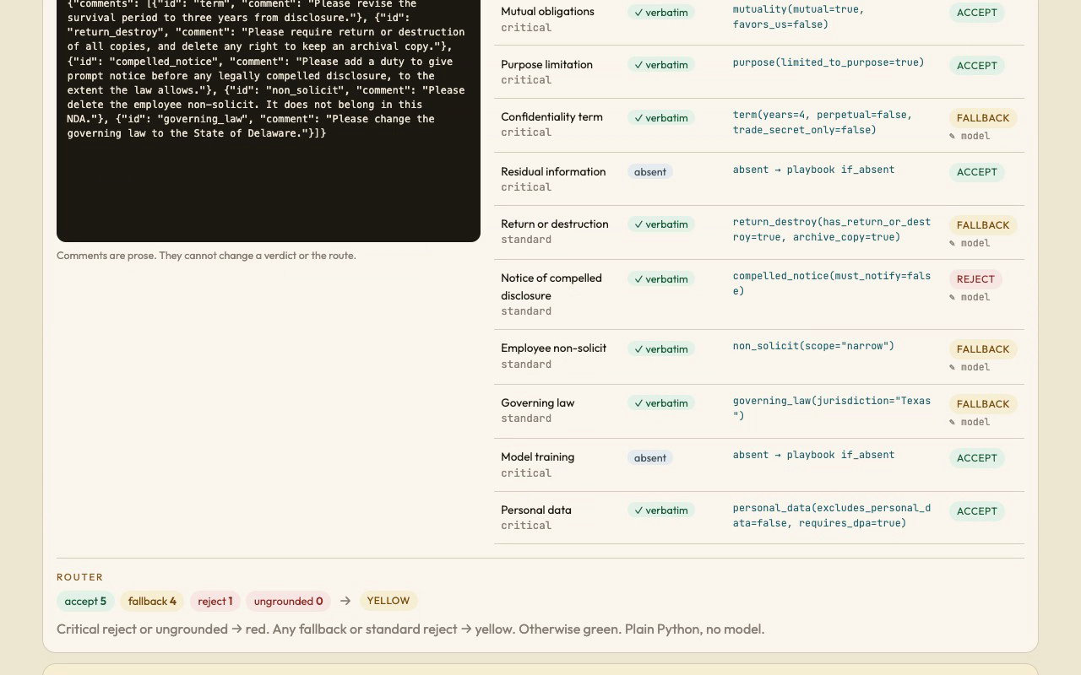Click the FALLBACK verdict for Employee non-solicit
The height and width of the screenshot is (675, 1081).
point(983,349)
